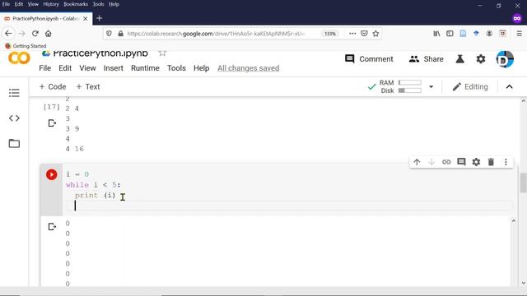Click the RAM usage bar
The image size is (527, 296).
pos(410,82)
